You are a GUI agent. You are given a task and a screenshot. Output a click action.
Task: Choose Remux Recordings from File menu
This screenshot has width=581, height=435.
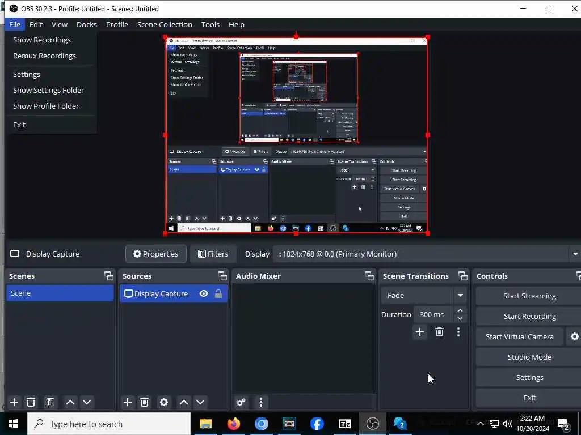[52, 56]
